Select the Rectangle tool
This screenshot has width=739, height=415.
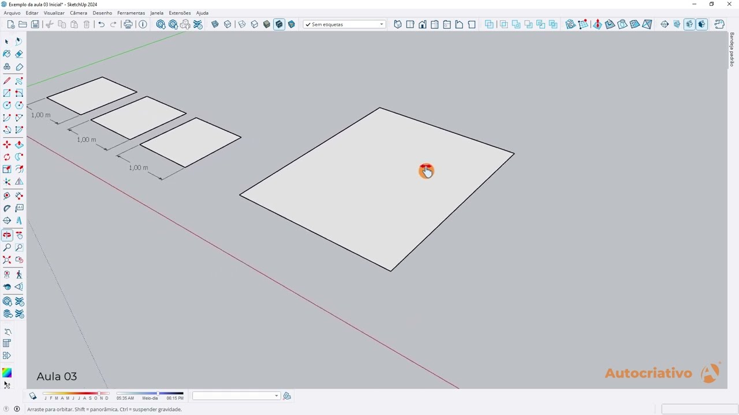[x=7, y=93]
